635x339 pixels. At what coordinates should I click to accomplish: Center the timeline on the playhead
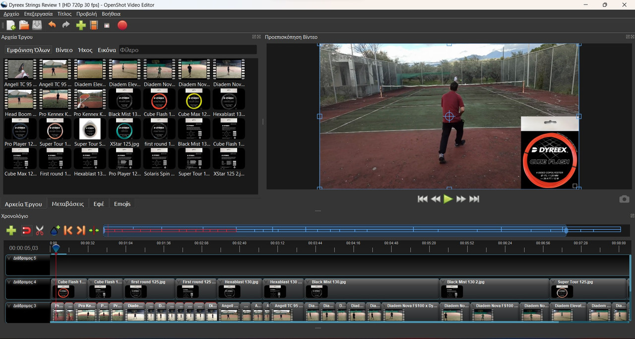tap(94, 230)
